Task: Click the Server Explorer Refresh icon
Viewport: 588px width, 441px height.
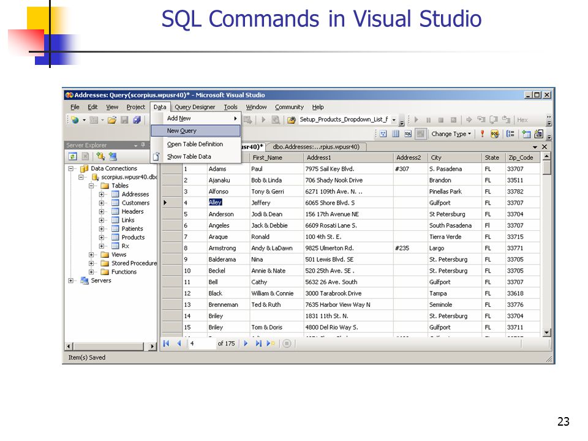Action: click(x=72, y=156)
